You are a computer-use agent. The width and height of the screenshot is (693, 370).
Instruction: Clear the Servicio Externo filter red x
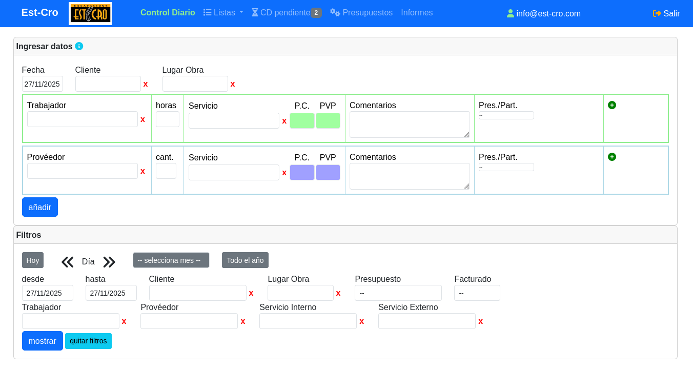480,321
